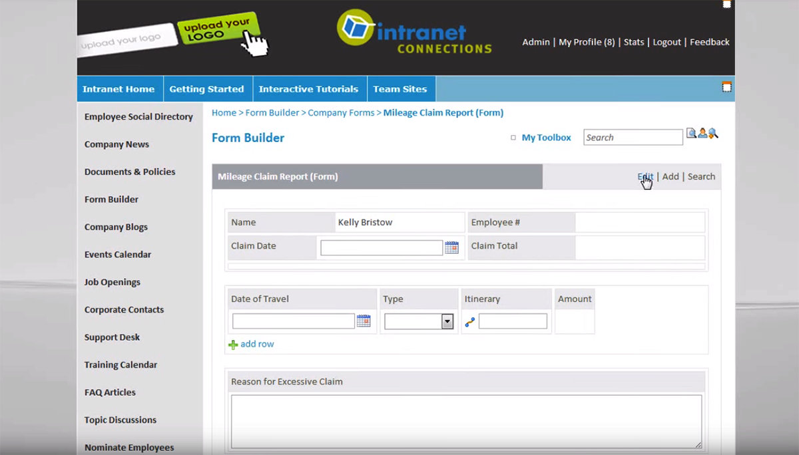The height and width of the screenshot is (455, 799).
Task: Select the advanced search magnifier icon
Action: [x=713, y=134]
